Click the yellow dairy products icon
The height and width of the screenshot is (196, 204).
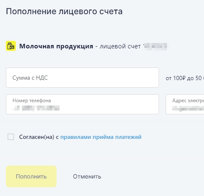pos(11,46)
